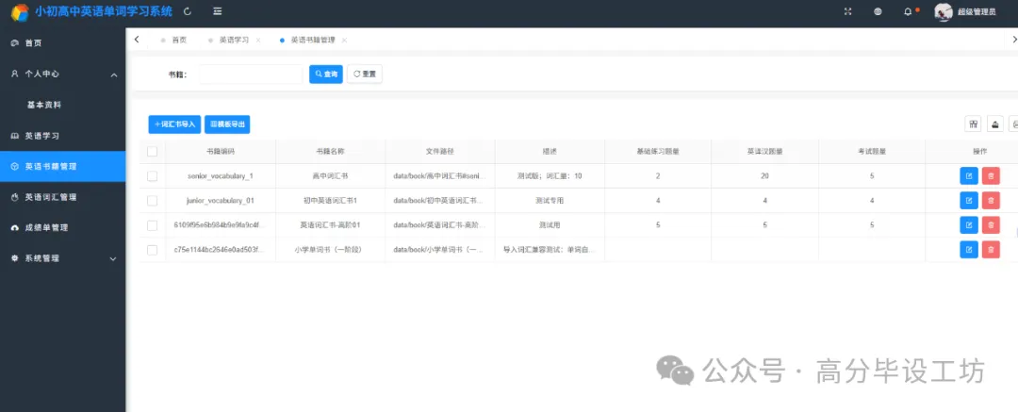The height and width of the screenshot is (412, 1018).
Task: Check the 小学单词书 row checkbox
Action: (152, 250)
